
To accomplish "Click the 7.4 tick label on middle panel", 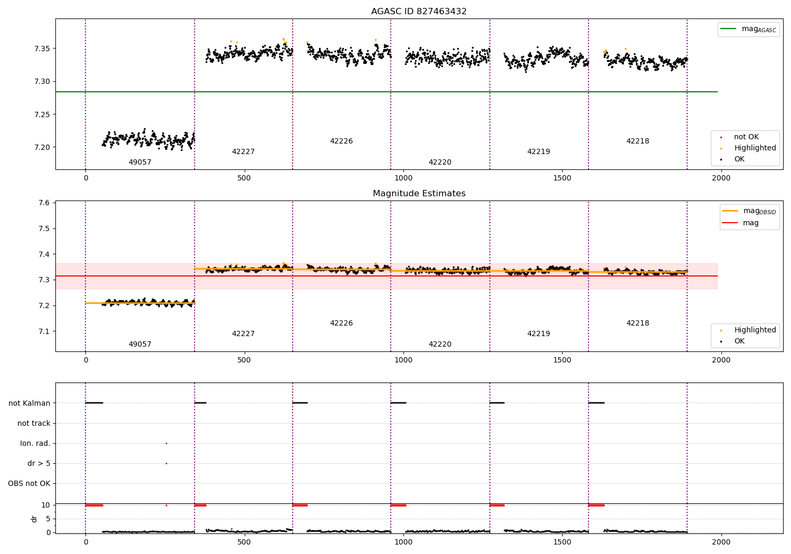I will [x=44, y=254].
